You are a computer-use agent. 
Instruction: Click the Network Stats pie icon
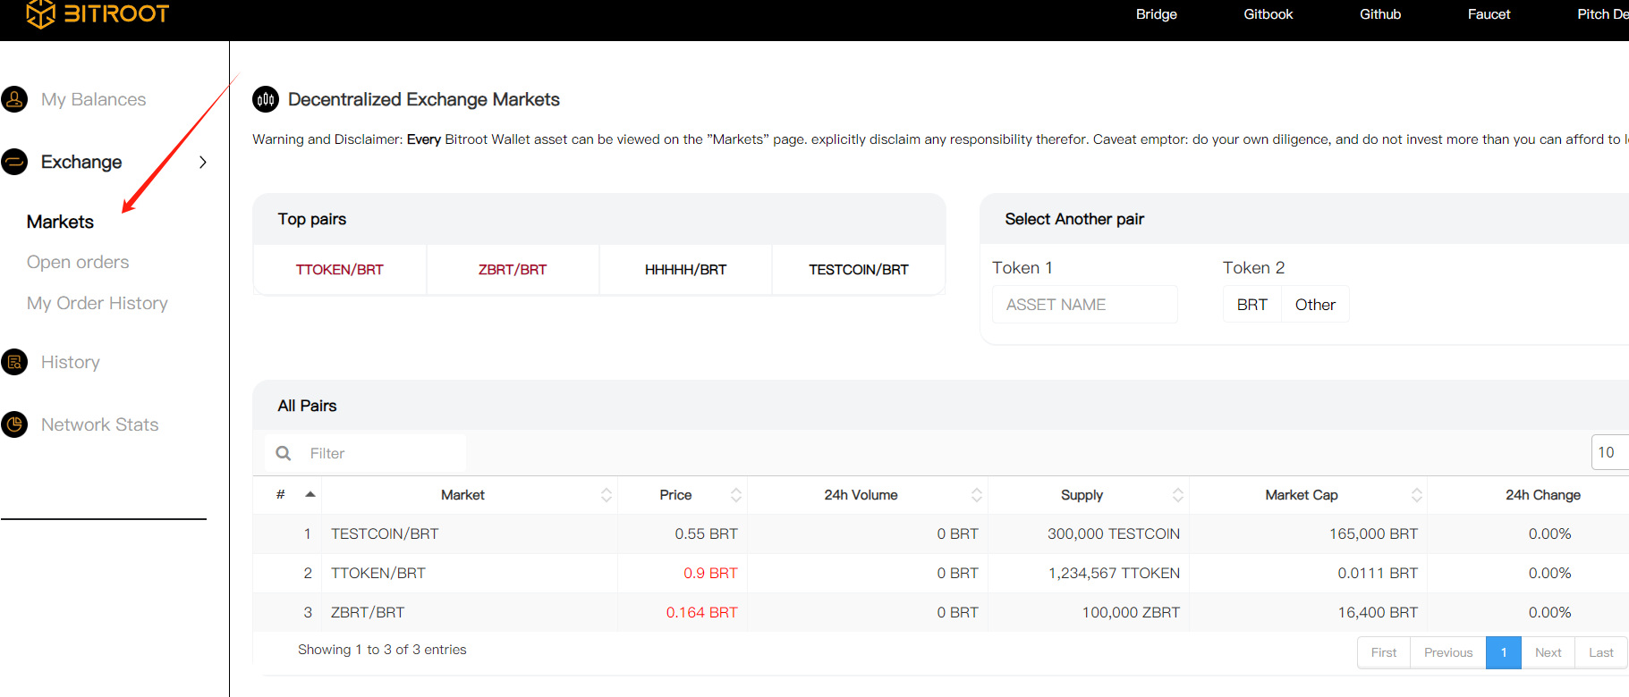point(14,424)
